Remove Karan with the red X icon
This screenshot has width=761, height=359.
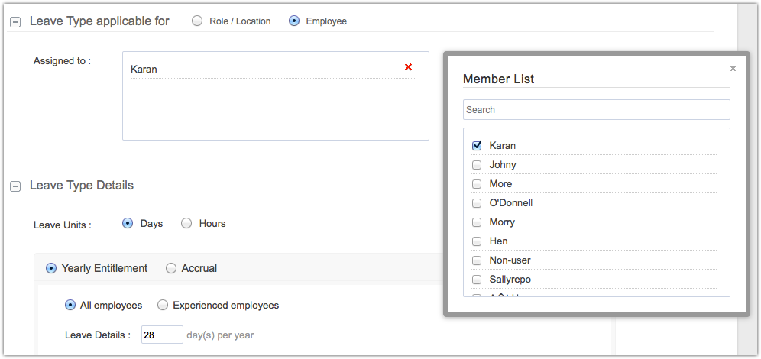tap(408, 67)
